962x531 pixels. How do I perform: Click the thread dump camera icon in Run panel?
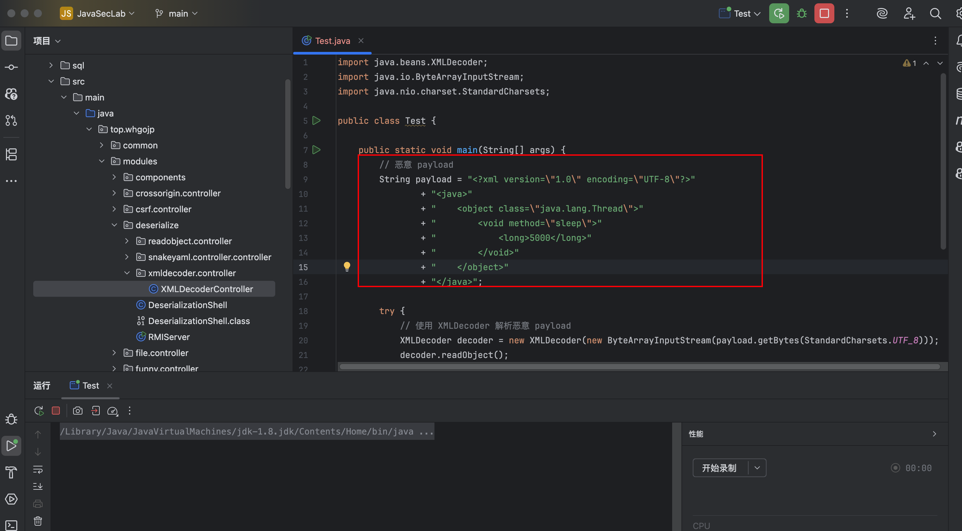tap(78, 411)
